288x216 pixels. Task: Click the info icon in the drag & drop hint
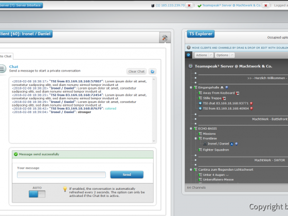click(189, 47)
